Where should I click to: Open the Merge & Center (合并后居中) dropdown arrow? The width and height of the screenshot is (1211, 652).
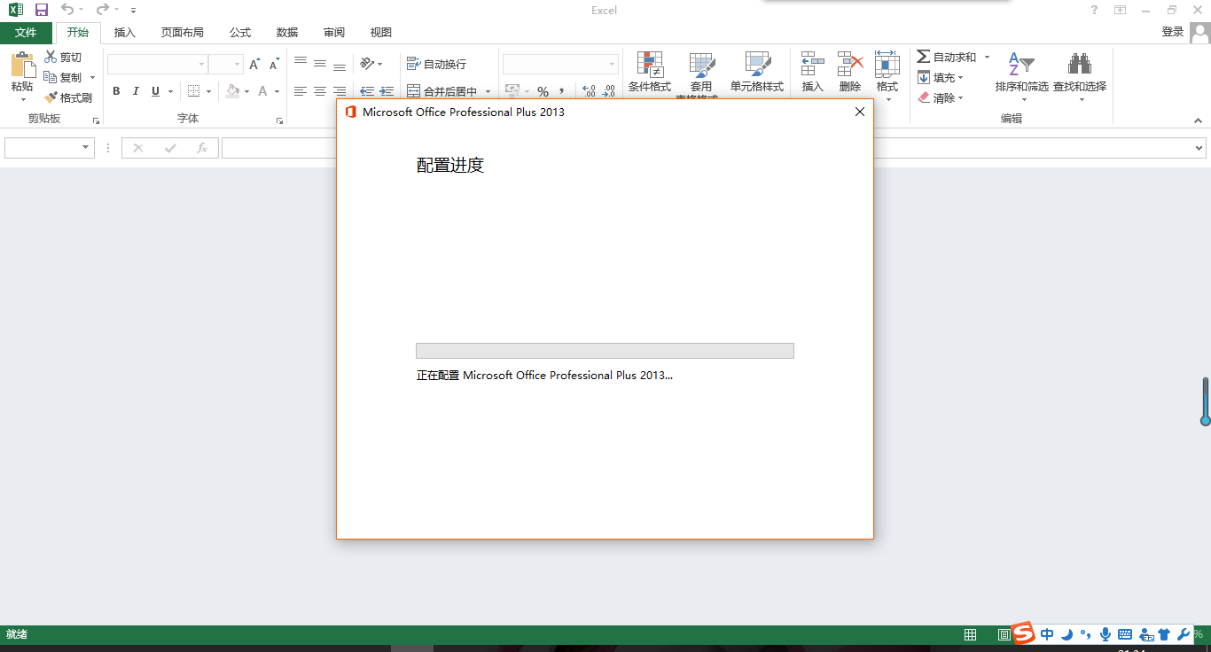(x=488, y=91)
